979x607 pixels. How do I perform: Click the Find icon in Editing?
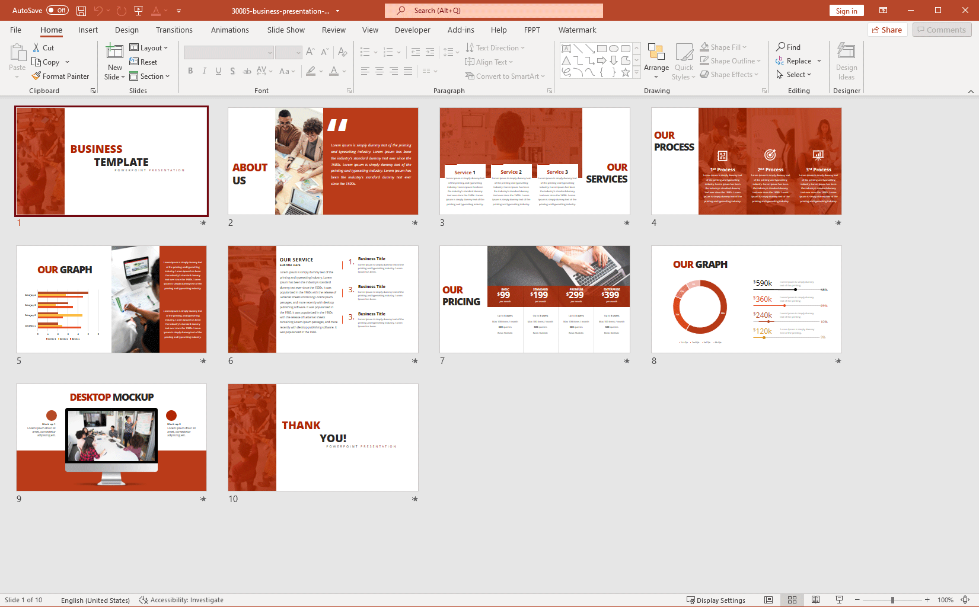(788, 47)
